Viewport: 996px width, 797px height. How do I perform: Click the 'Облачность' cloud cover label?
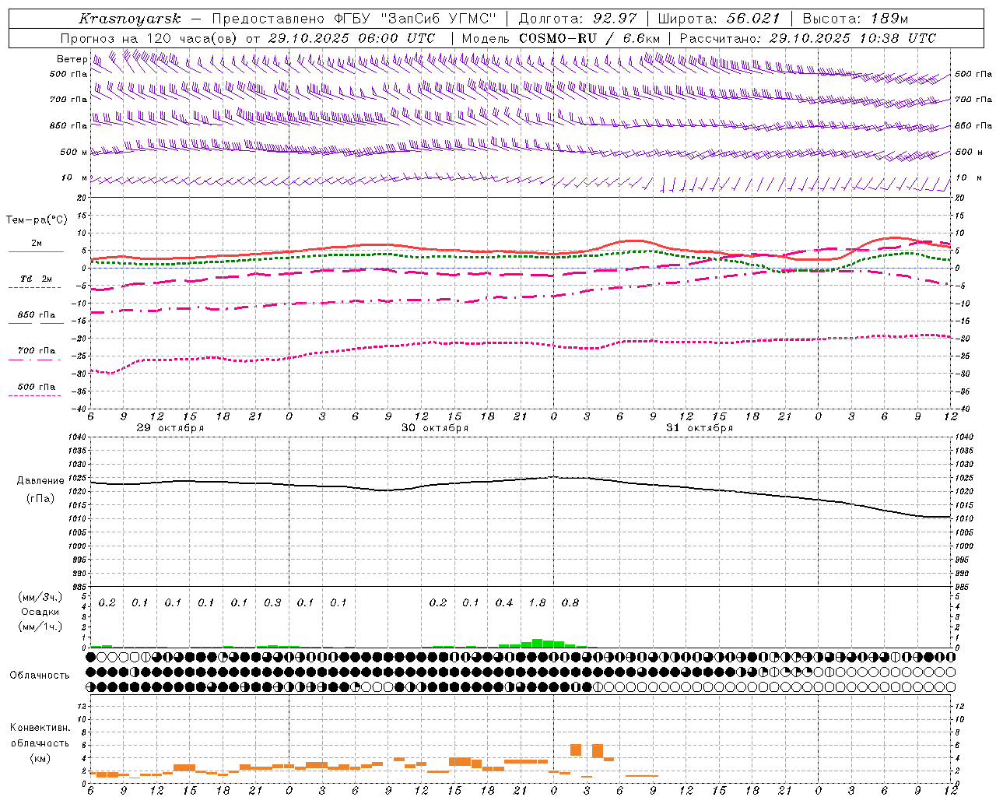click(40, 676)
